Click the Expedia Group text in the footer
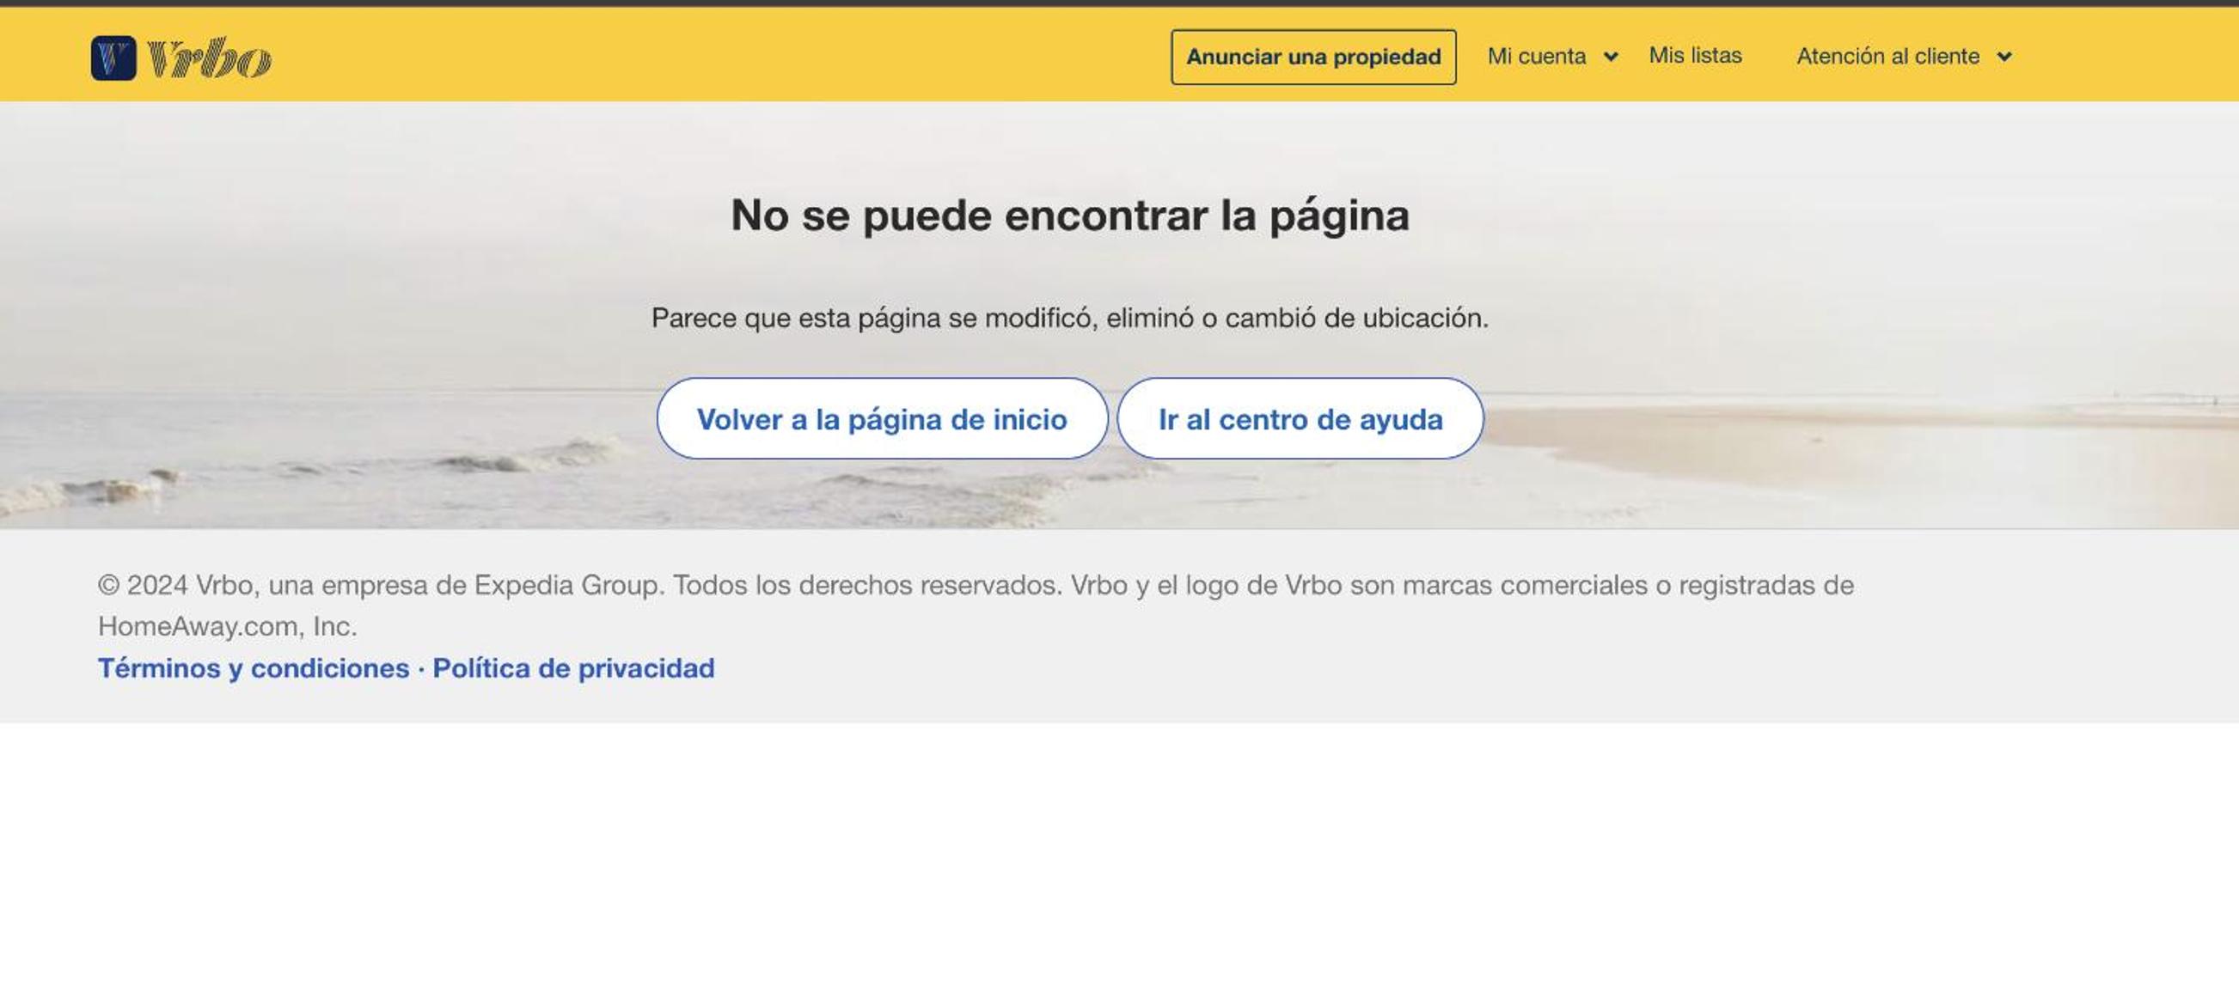 [568, 586]
